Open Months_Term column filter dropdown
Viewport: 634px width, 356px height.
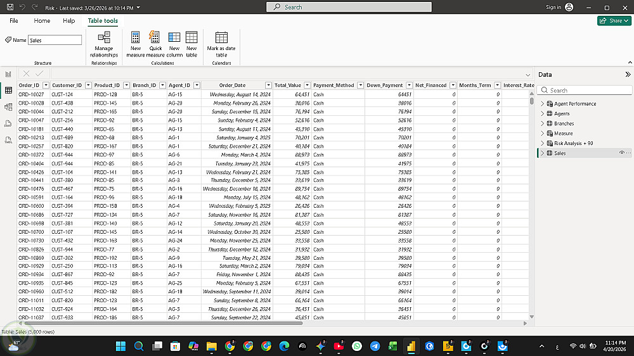[x=498, y=85]
